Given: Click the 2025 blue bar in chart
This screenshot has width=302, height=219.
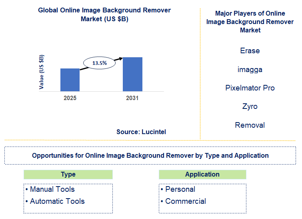Looking at the screenshot, I should [70, 80].
